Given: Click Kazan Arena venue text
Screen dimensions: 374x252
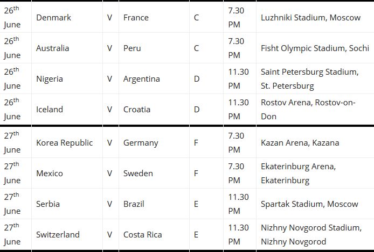Looking at the screenshot, I should [x=300, y=142].
